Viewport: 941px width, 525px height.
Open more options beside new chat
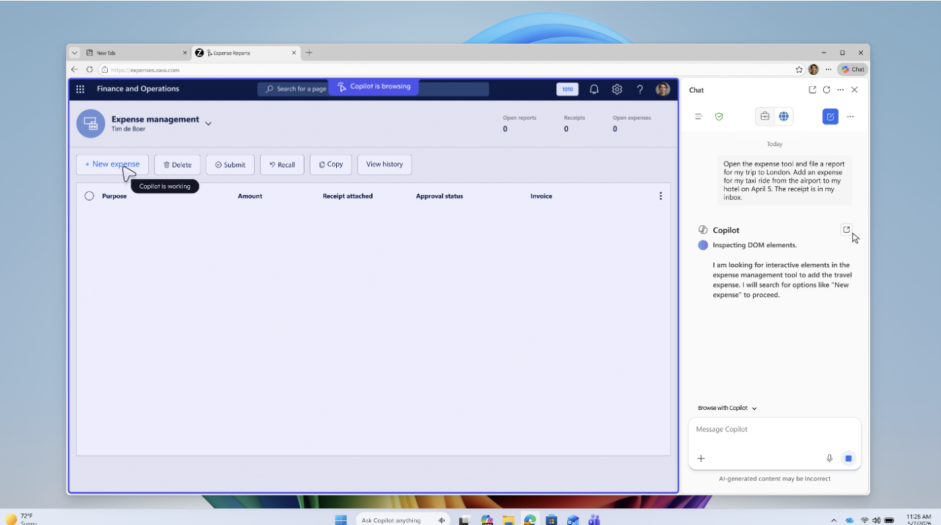pos(851,116)
